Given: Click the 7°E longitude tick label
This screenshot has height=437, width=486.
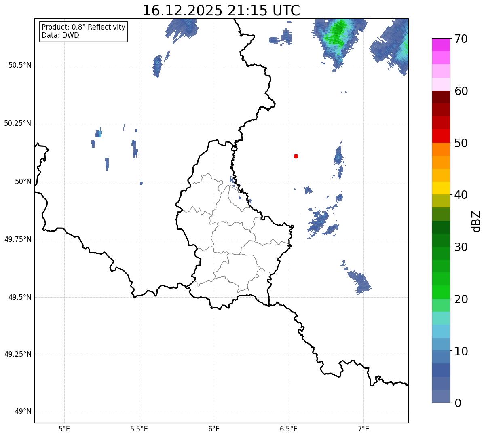Looking at the screenshot, I should pyautogui.click(x=363, y=429).
